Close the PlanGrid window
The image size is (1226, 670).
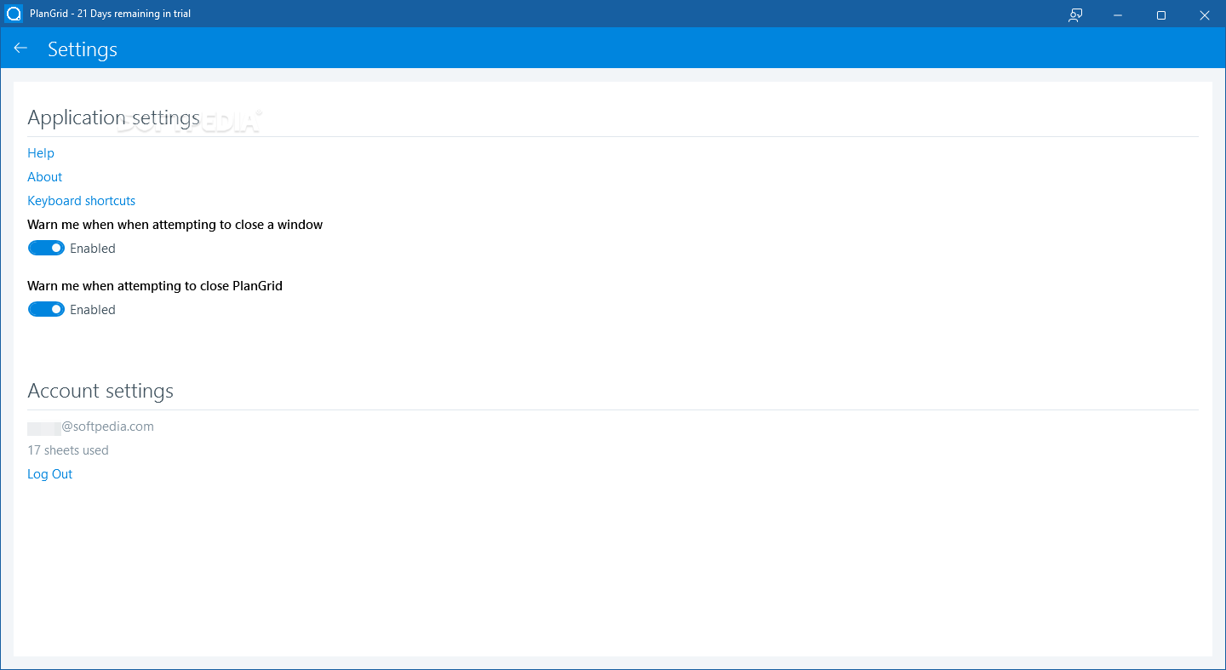[x=1204, y=14]
